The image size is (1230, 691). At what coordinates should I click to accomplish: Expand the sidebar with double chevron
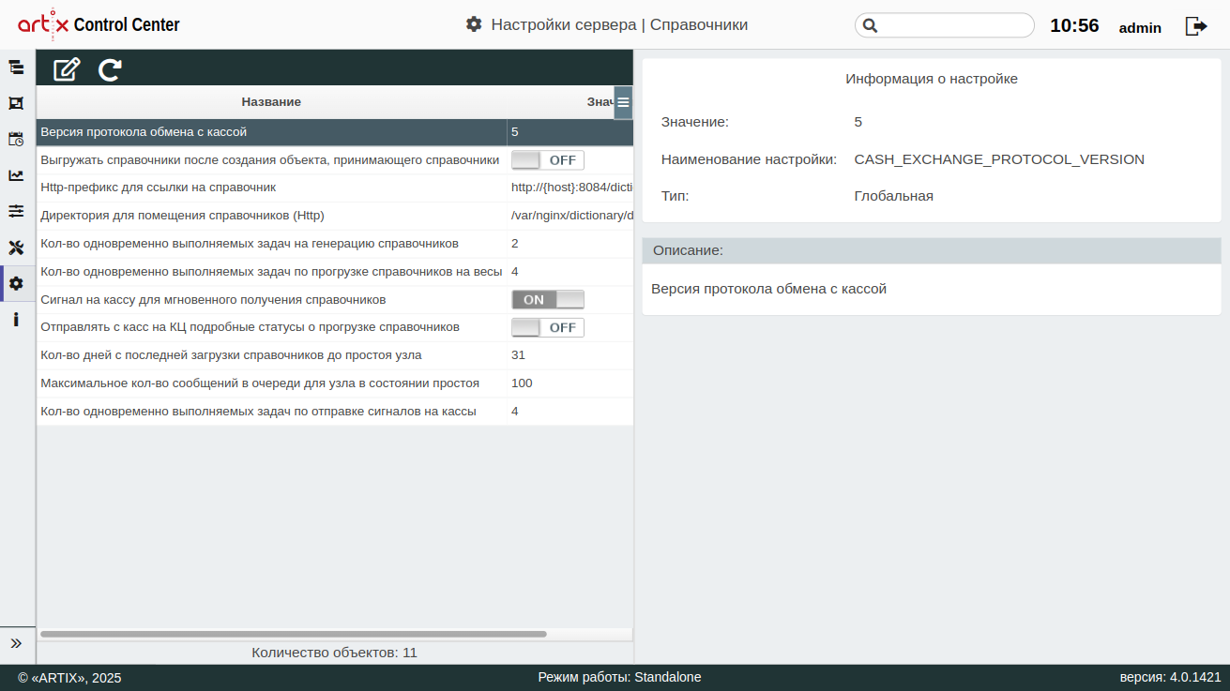click(16, 643)
